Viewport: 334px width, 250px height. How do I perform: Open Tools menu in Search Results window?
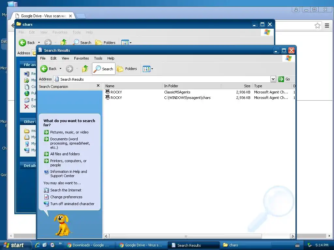coord(98,58)
